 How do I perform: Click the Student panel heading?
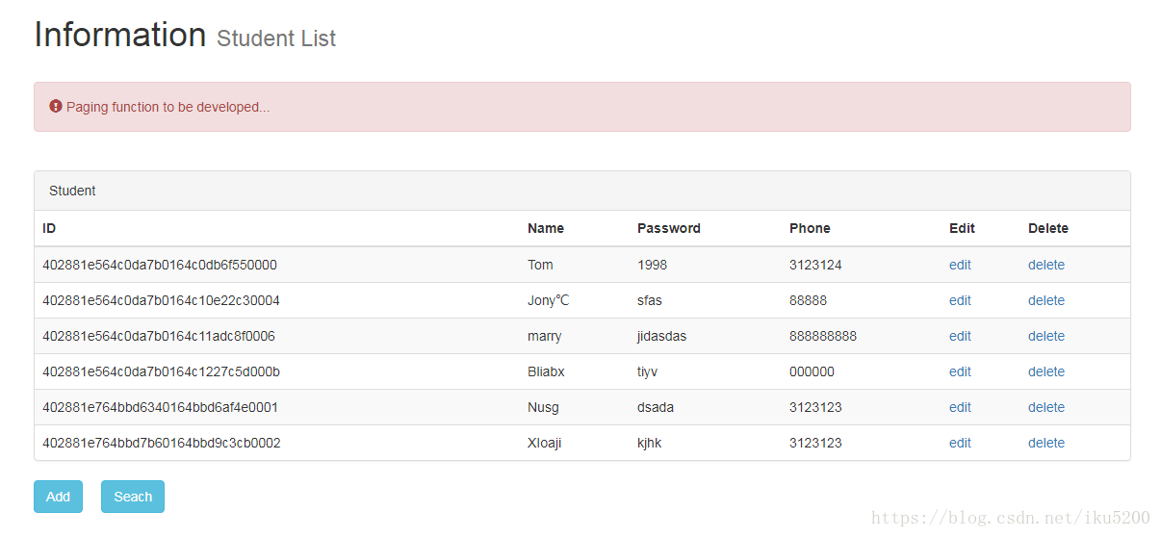(72, 191)
